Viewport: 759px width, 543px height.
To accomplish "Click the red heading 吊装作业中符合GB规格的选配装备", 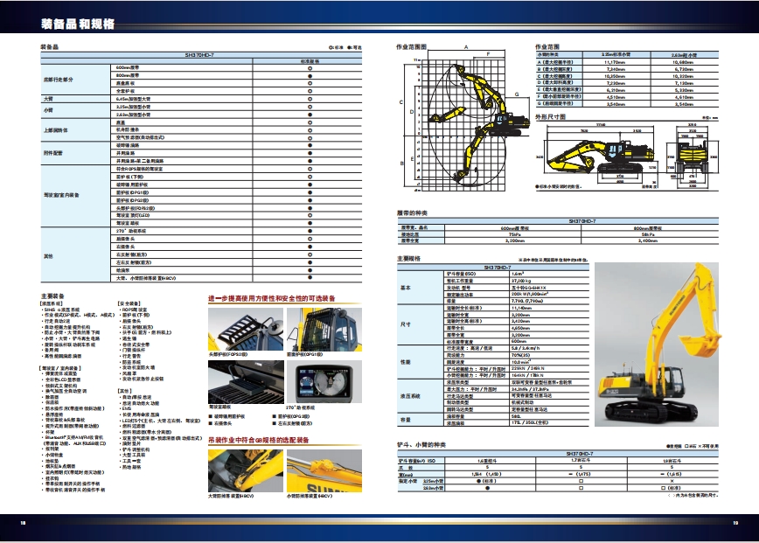I will tap(259, 440).
